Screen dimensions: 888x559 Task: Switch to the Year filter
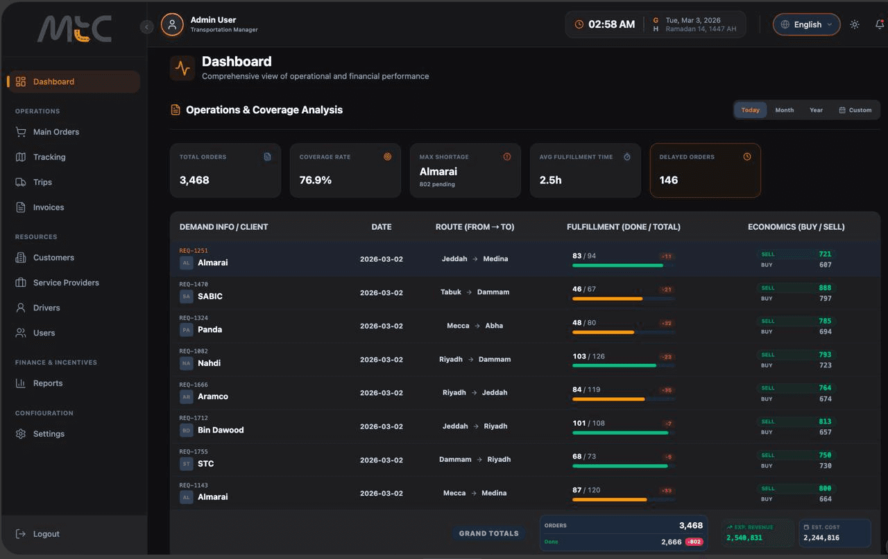(817, 110)
